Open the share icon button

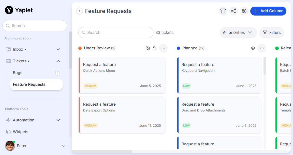(x=233, y=11)
